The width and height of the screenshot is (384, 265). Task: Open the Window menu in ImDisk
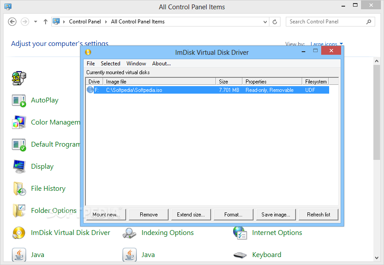coord(136,64)
